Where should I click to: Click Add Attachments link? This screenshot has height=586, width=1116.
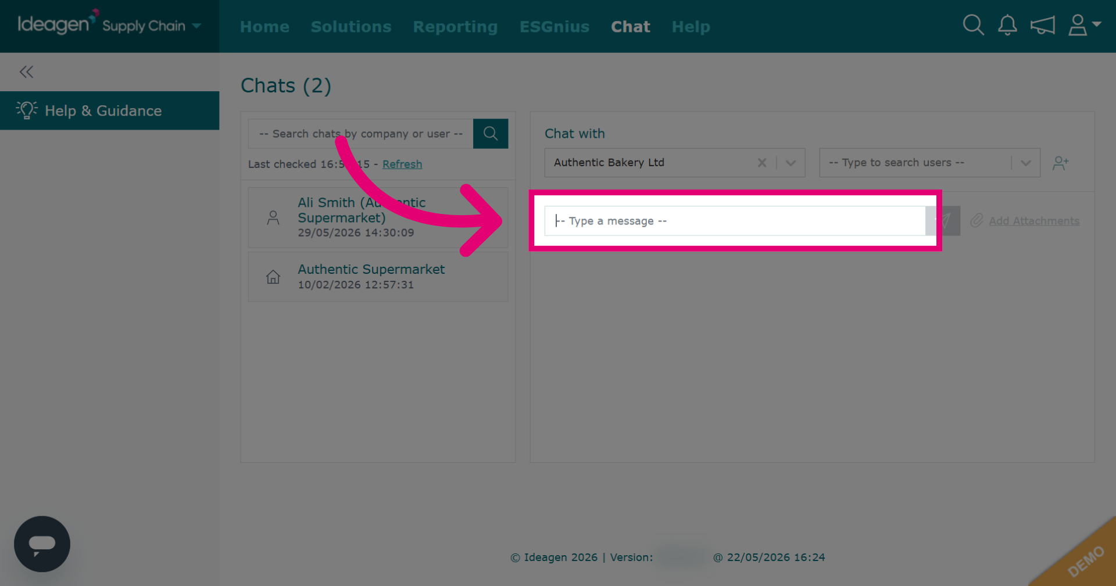1034,221
